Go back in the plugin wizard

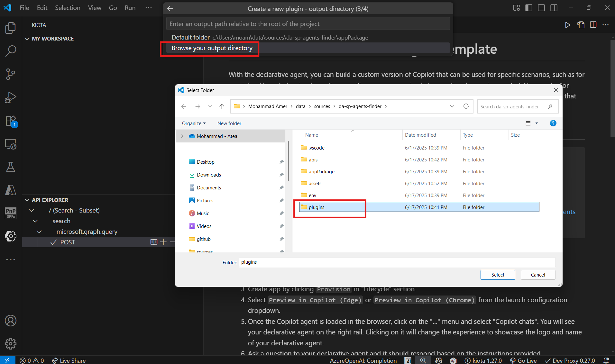pyautogui.click(x=170, y=9)
